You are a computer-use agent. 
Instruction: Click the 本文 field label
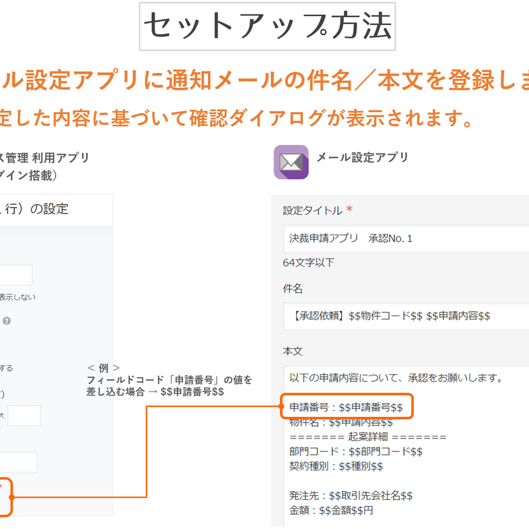pos(293,351)
